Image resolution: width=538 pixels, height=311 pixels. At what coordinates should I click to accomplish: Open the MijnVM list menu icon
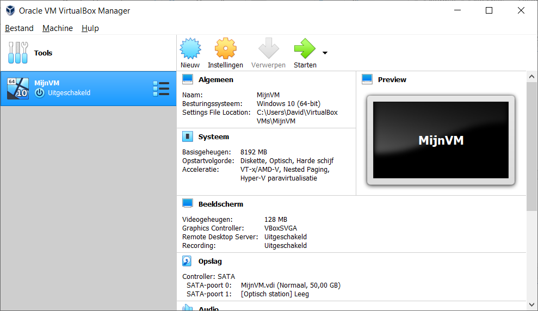click(161, 89)
